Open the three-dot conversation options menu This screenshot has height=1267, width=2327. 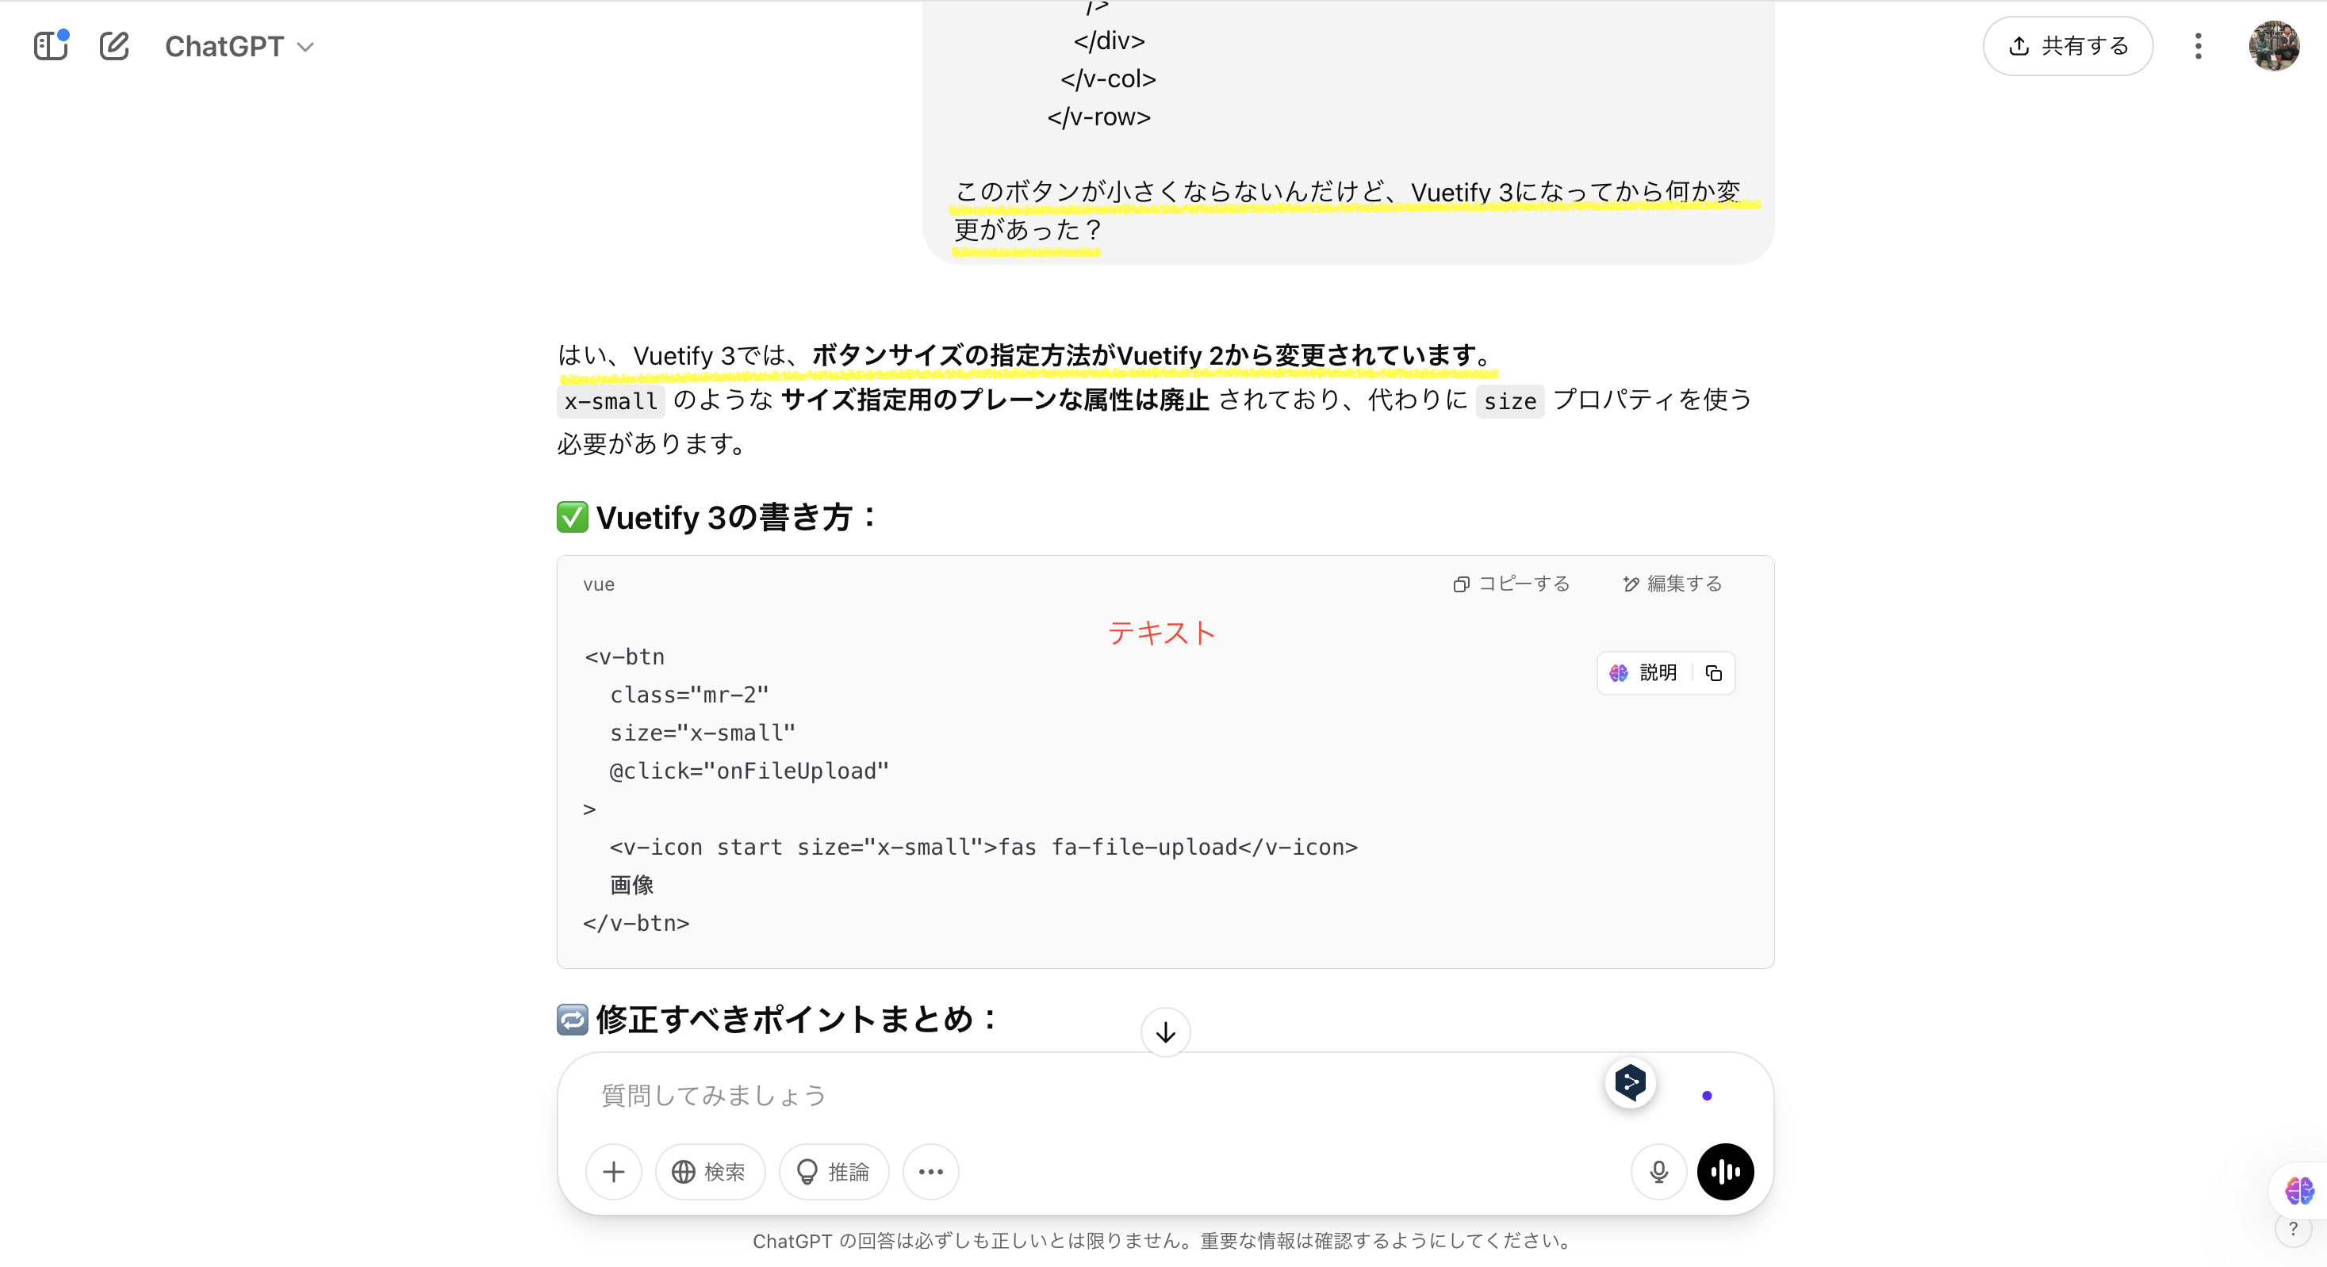pos(2198,46)
